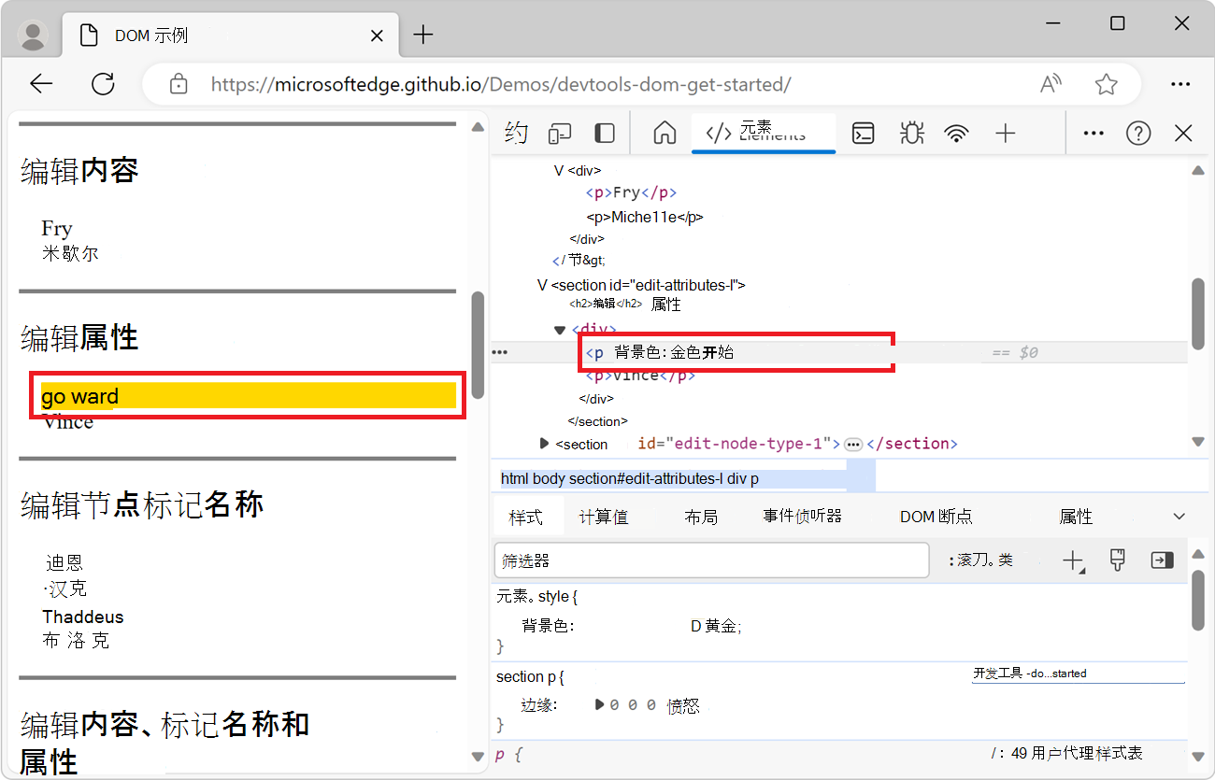Add more tools with plus icon
1215x780 pixels.
click(1005, 134)
